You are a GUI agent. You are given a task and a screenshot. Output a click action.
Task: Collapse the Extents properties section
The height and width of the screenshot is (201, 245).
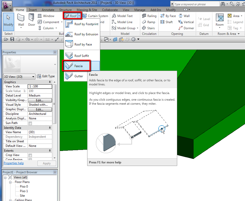coord(50,150)
